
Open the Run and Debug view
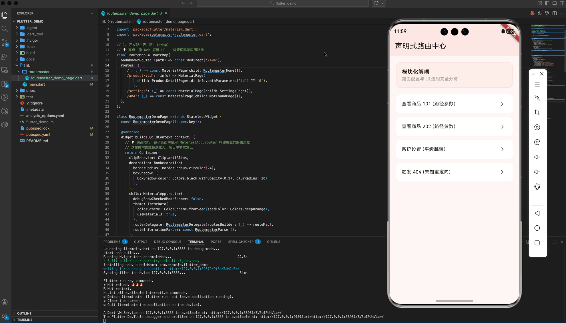5,56
